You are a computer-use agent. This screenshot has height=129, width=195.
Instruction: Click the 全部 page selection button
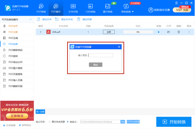click(x=109, y=32)
